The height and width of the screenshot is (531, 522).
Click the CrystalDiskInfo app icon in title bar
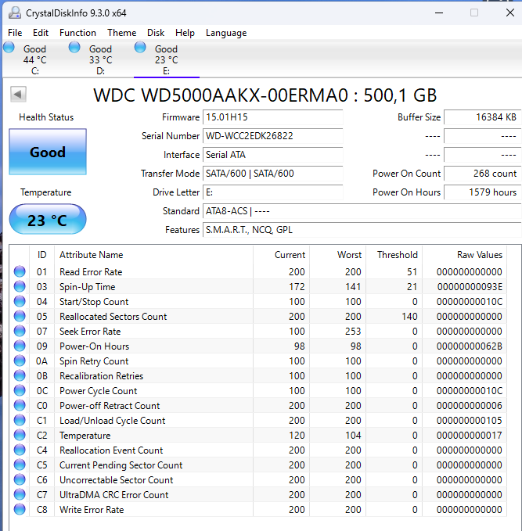[13, 13]
